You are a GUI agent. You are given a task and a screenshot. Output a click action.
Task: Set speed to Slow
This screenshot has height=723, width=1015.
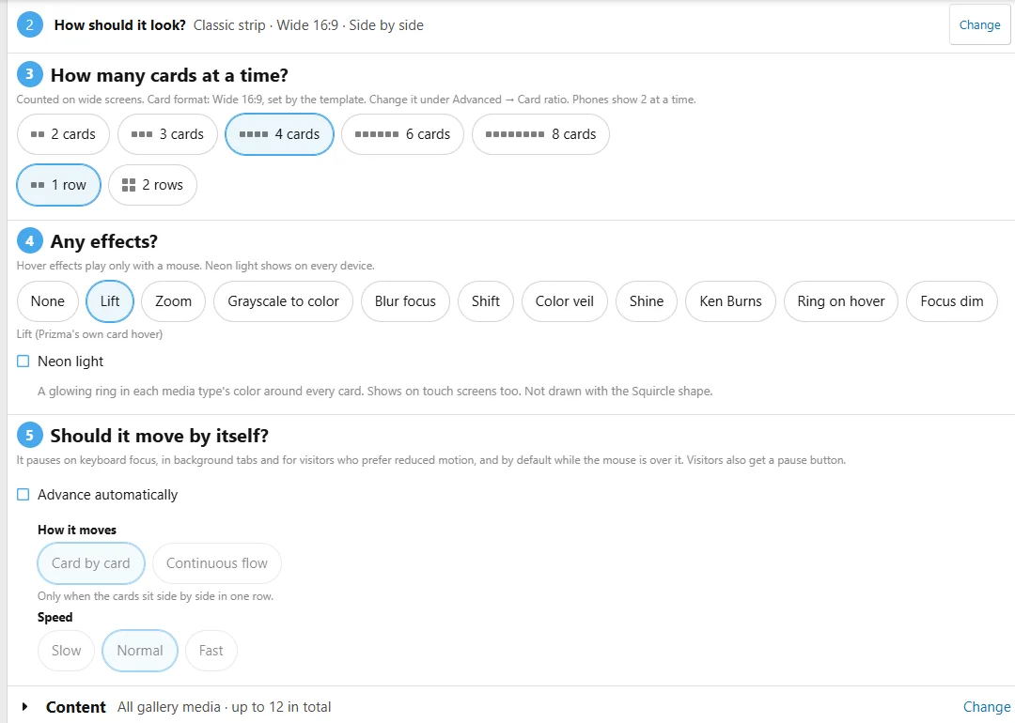tap(66, 651)
